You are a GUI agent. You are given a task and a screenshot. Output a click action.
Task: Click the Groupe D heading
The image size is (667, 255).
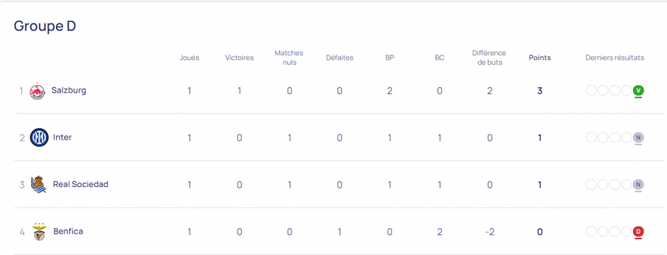click(x=45, y=26)
